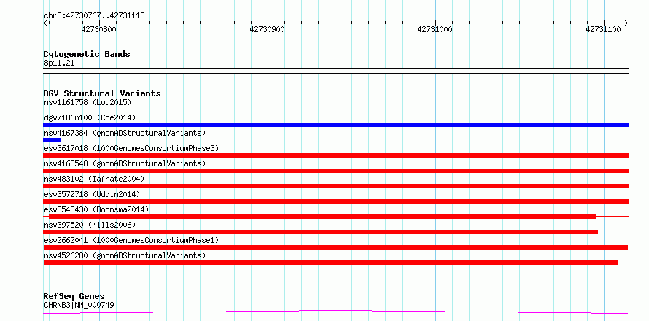Click the ruler tick labeled 42730900

(x=268, y=29)
